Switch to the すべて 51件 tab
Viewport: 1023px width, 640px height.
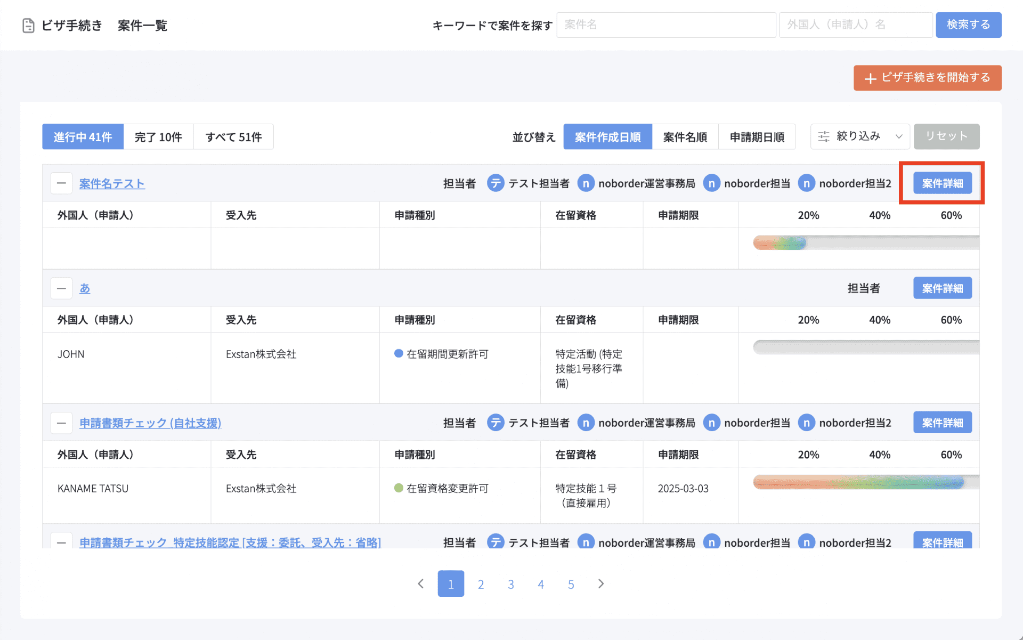click(x=233, y=137)
